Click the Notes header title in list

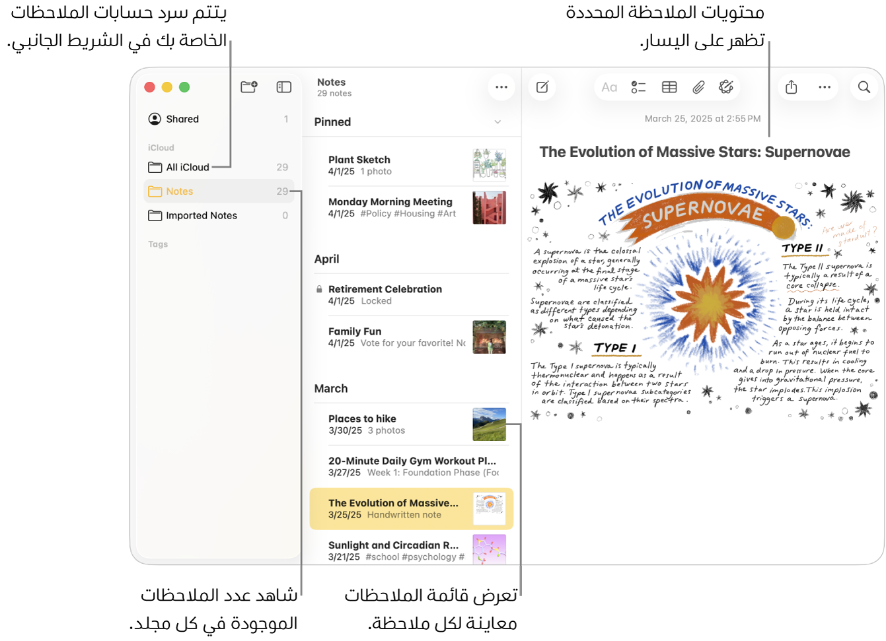[331, 83]
